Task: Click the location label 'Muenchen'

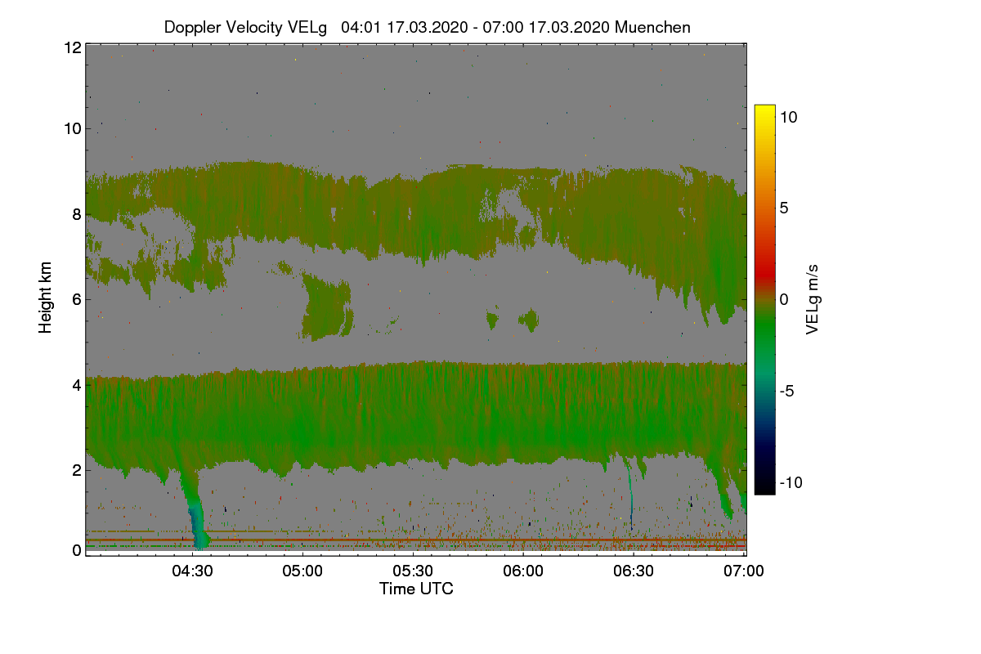Action: pos(653,27)
